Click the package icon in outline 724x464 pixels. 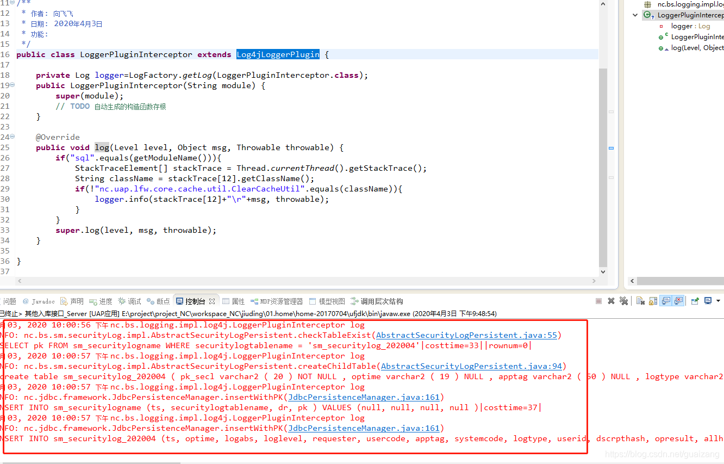coord(647,4)
